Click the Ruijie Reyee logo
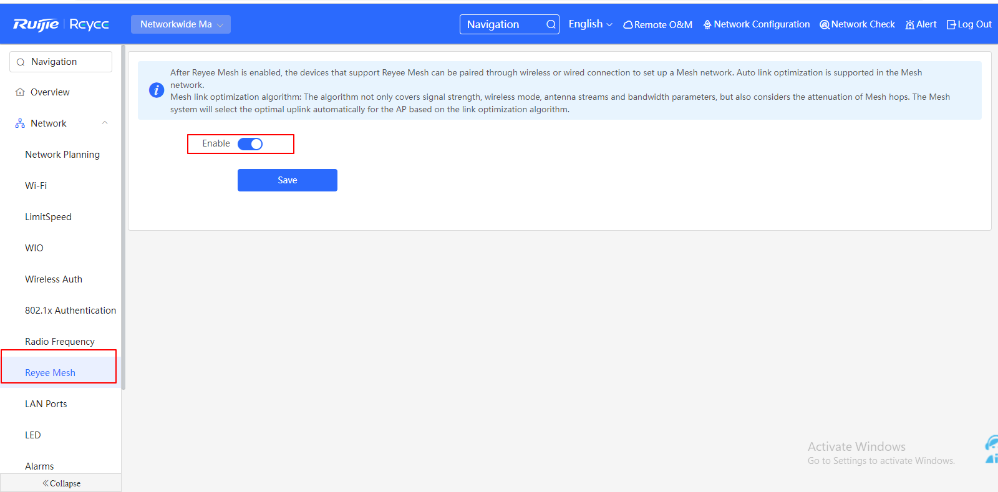The image size is (998, 492). coord(61,24)
